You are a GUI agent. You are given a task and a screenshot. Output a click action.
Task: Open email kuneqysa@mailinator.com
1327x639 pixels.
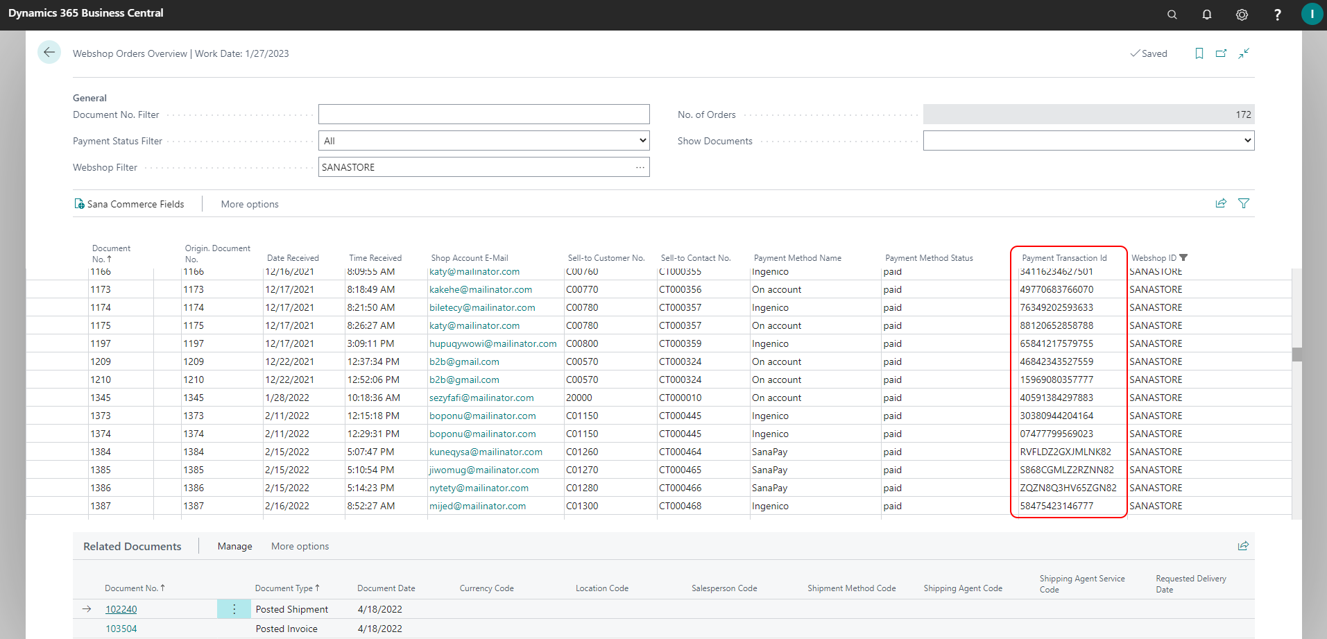click(486, 452)
